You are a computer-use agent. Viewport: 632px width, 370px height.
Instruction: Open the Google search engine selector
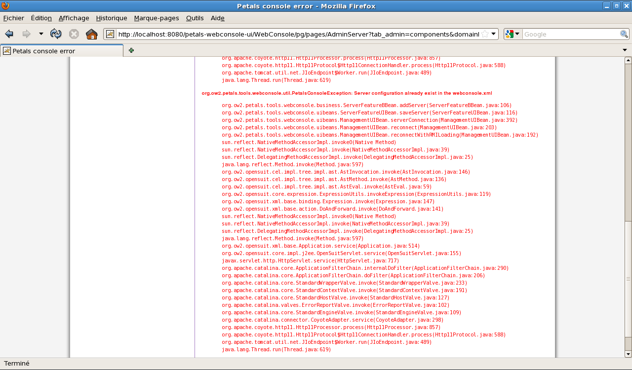[513, 34]
